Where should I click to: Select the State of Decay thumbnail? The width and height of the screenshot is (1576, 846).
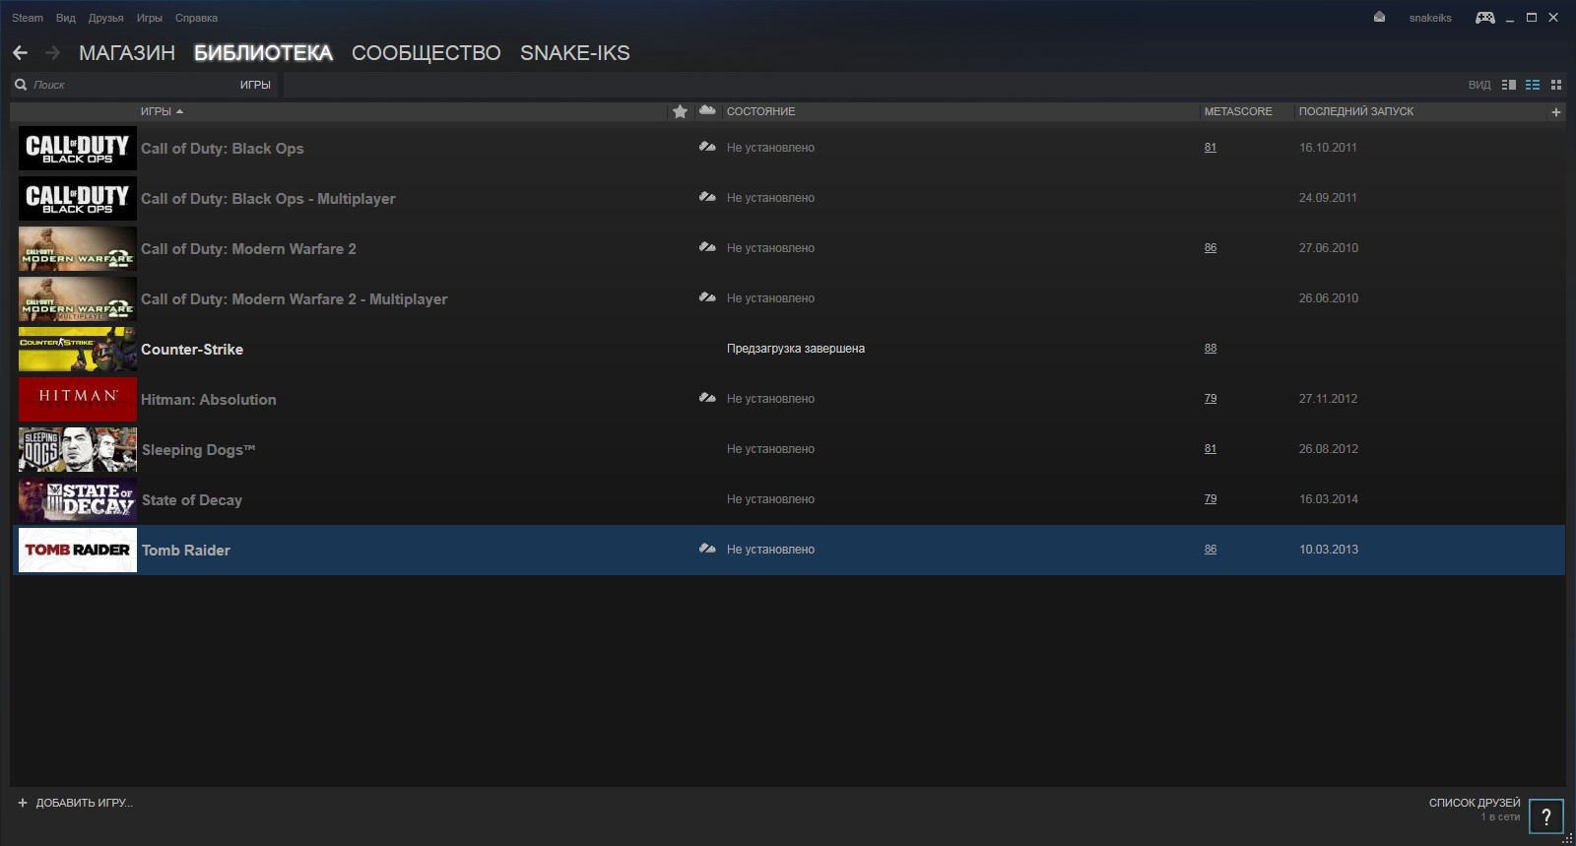pyautogui.click(x=78, y=499)
